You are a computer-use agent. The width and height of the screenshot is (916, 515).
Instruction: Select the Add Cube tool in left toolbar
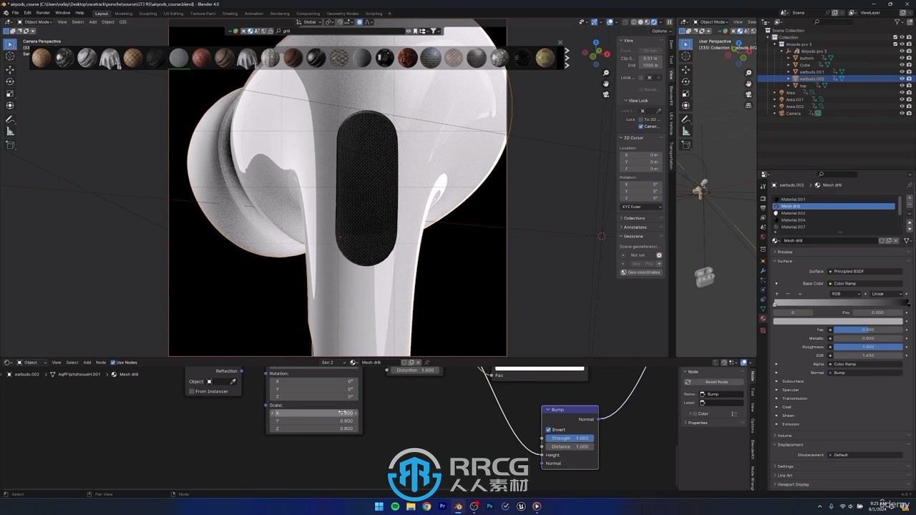click(x=10, y=145)
